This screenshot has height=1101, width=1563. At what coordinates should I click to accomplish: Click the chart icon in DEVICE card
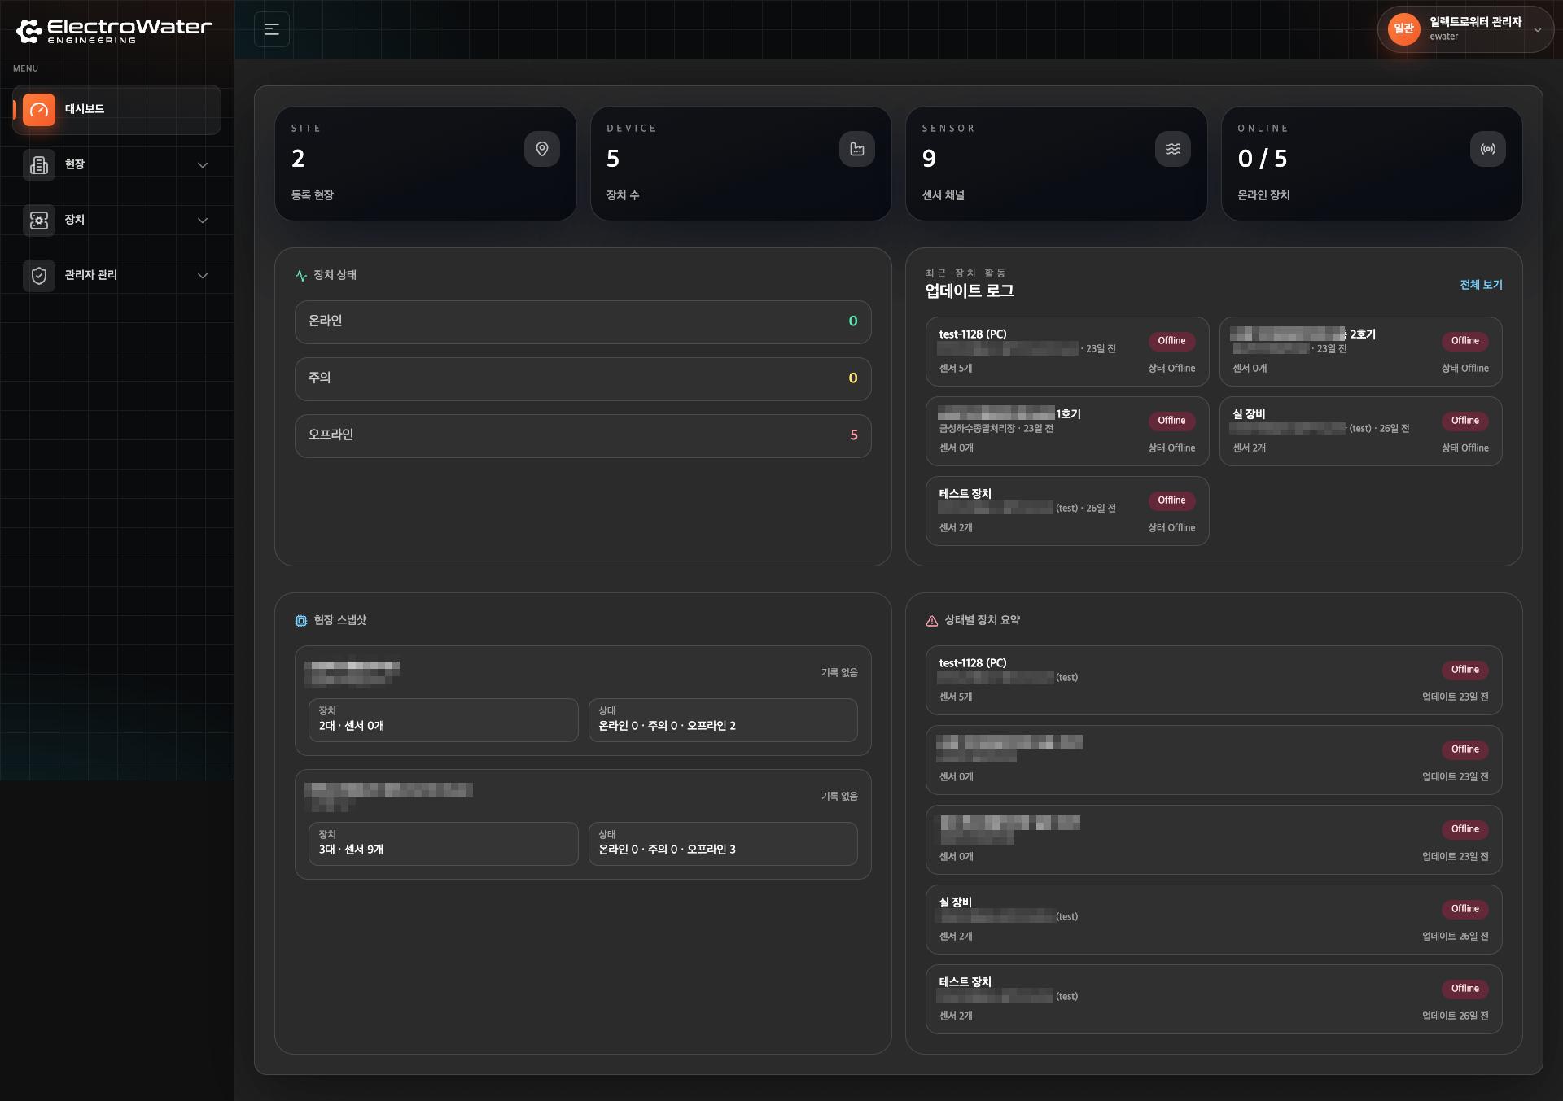857,149
